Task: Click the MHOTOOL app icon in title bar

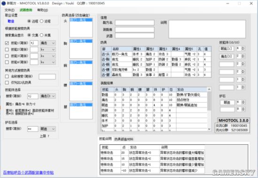Action: tap(3, 3)
